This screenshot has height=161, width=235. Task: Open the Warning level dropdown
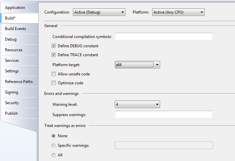click(x=137, y=104)
